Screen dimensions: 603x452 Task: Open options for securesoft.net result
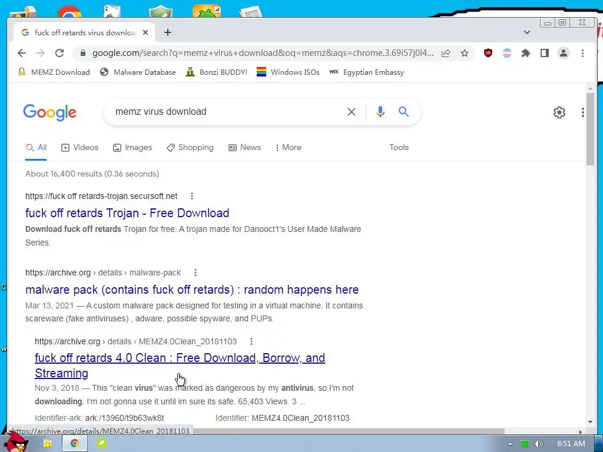192,196
